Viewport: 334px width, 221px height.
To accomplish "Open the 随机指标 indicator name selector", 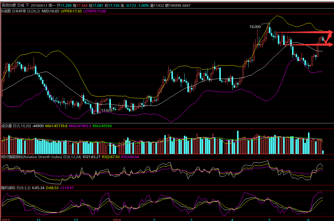I will coord(8,188).
